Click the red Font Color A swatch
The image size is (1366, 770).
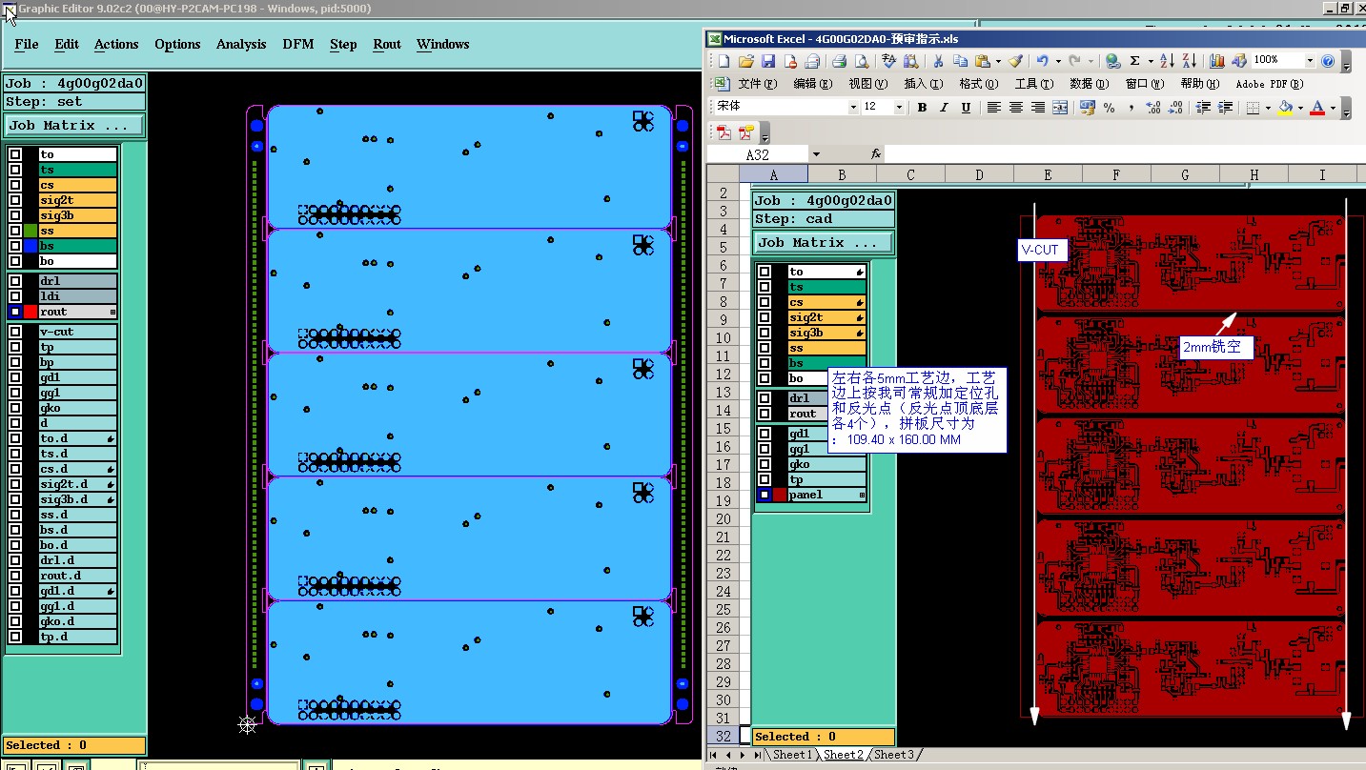(x=1317, y=108)
